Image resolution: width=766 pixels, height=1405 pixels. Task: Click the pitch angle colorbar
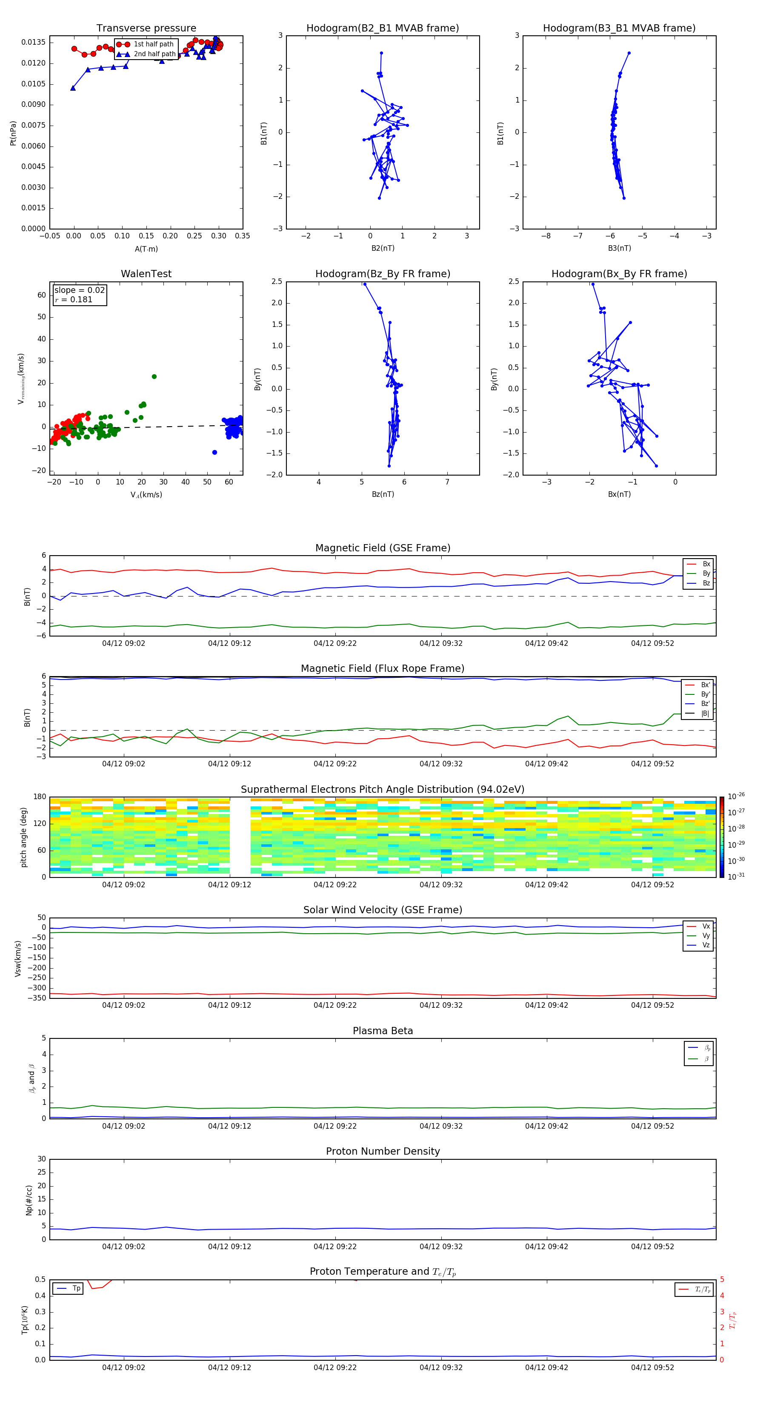tap(722, 837)
